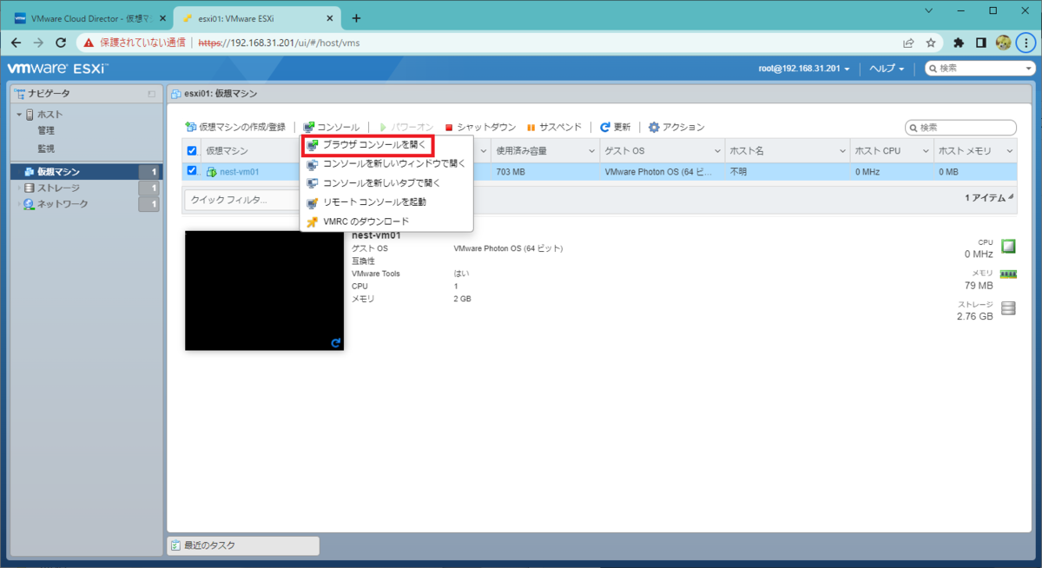Click the storage disk icon
Screen dimensions: 1042x568
click(x=1008, y=307)
